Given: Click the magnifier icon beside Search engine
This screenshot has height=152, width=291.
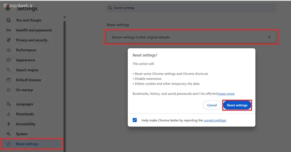Looking at the screenshot, I should pyautogui.click(x=8, y=70).
